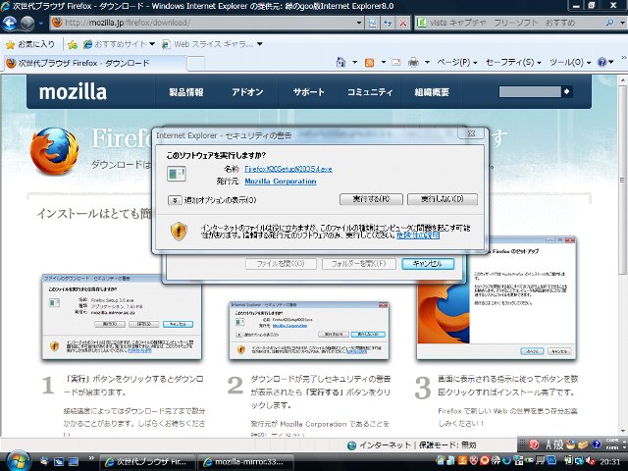Image resolution: width=628 pixels, height=471 pixels.
Task: Open the print dropdown arrow
Action: [427, 62]
